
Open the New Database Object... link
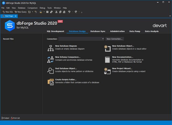tap(123, 46)
